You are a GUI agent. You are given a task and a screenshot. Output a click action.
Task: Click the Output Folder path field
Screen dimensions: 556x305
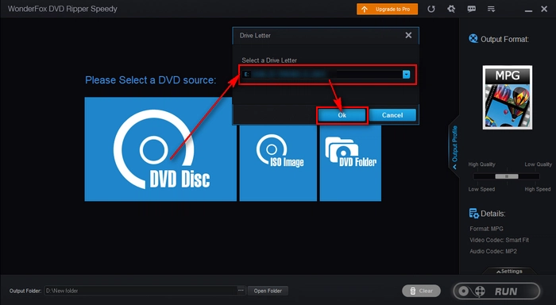pos(141,291)
